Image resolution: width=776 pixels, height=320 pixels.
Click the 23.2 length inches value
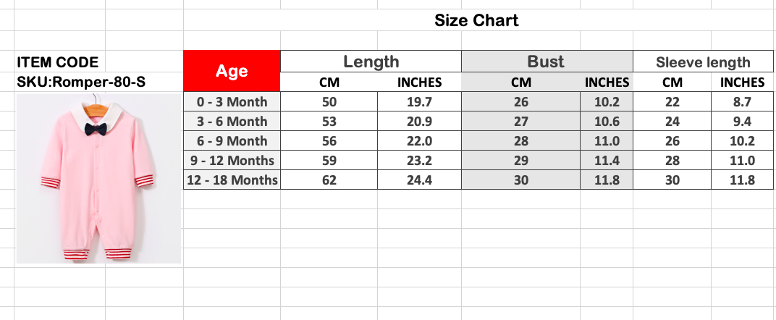(x=419, y=161)
